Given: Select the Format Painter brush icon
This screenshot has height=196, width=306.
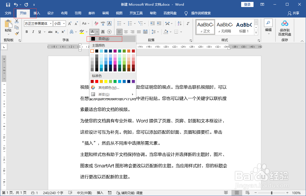Looking at the screenshot, I should coord(17,34).
